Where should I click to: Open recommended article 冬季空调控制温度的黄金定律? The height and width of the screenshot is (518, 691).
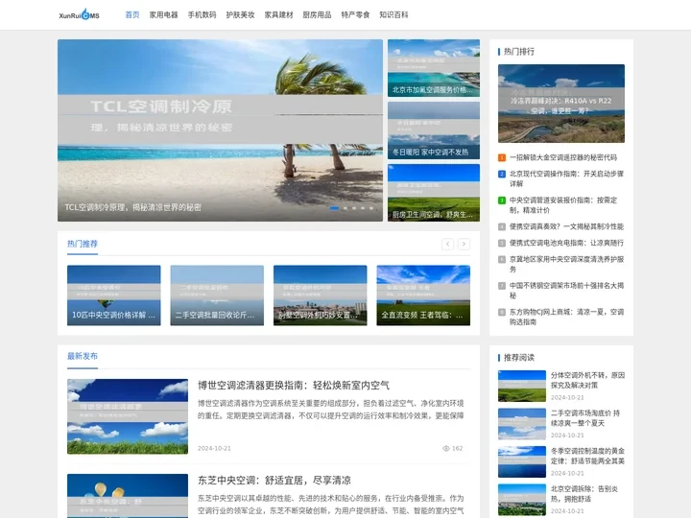[587, 456]
